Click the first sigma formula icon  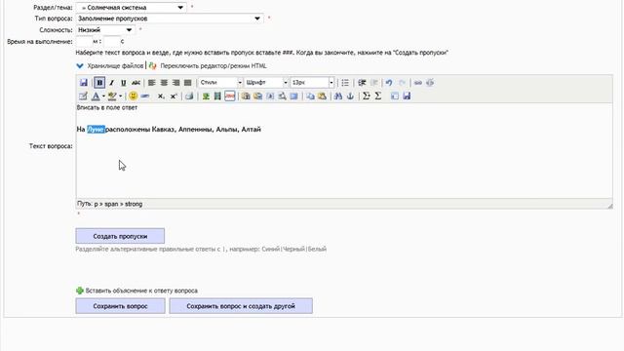point(367,96)
